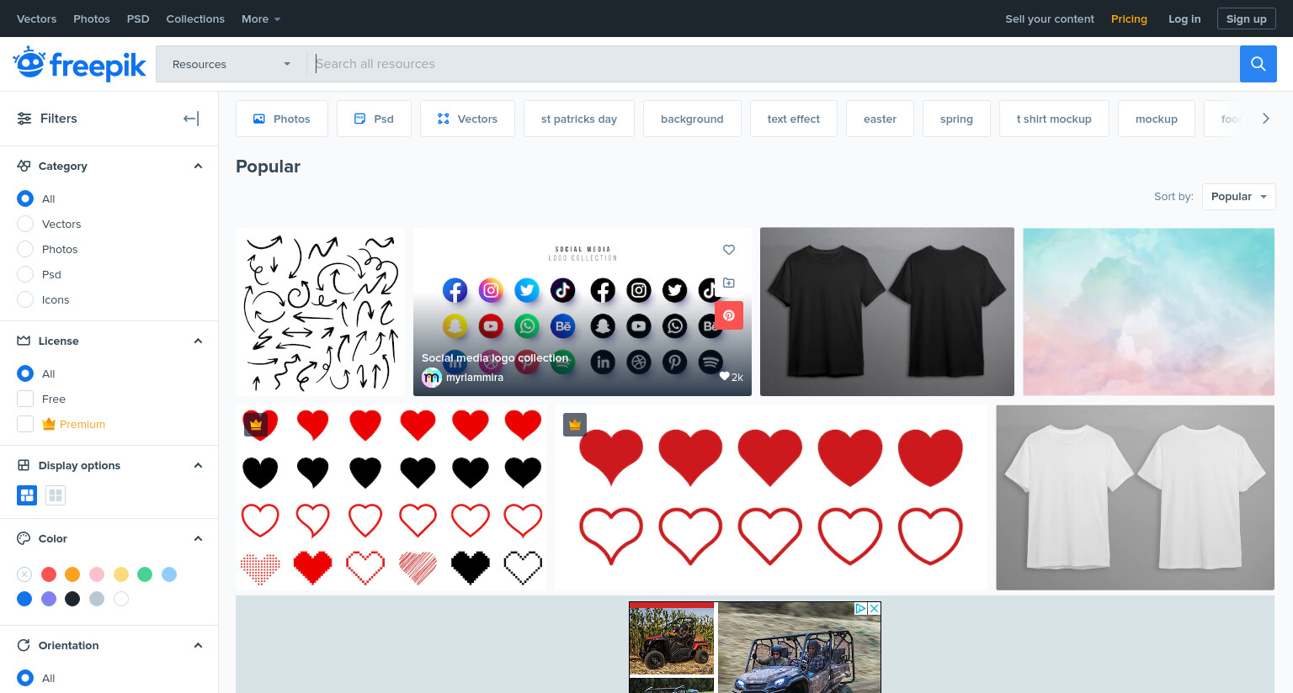This screenshot has height=693, width=1293.
Task: Open Vectors in the top navigation
Action: point(37,19)
